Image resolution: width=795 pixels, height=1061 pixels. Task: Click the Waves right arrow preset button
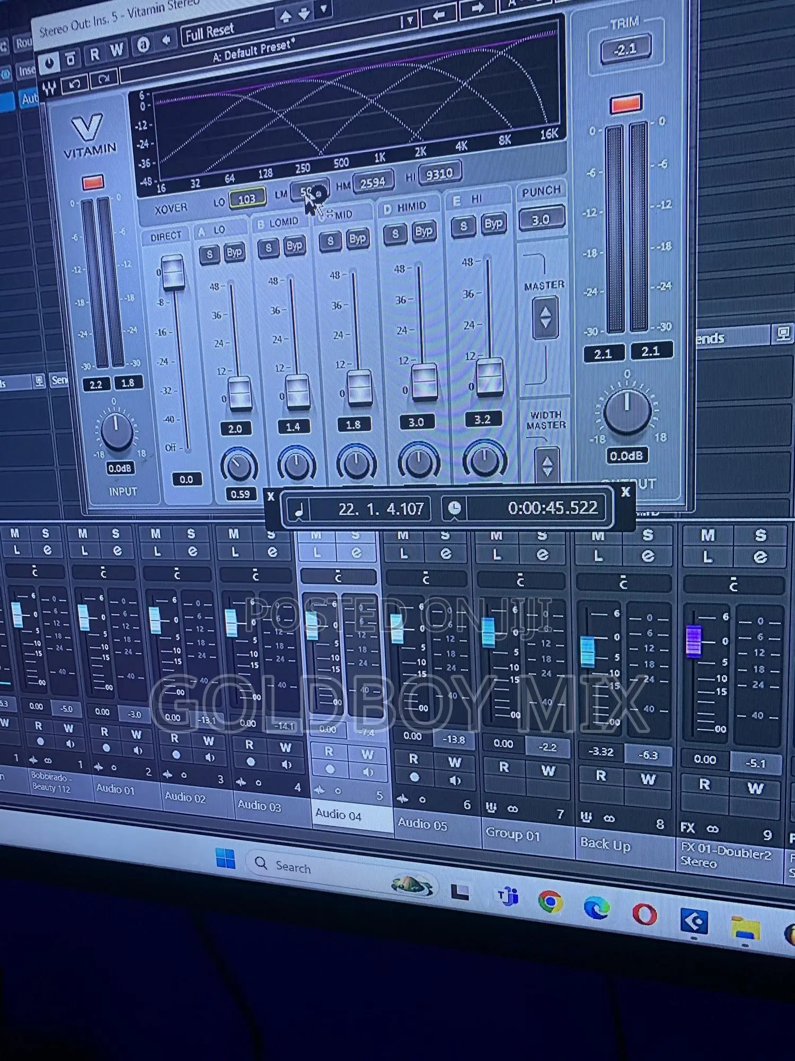tap(478, 7)
